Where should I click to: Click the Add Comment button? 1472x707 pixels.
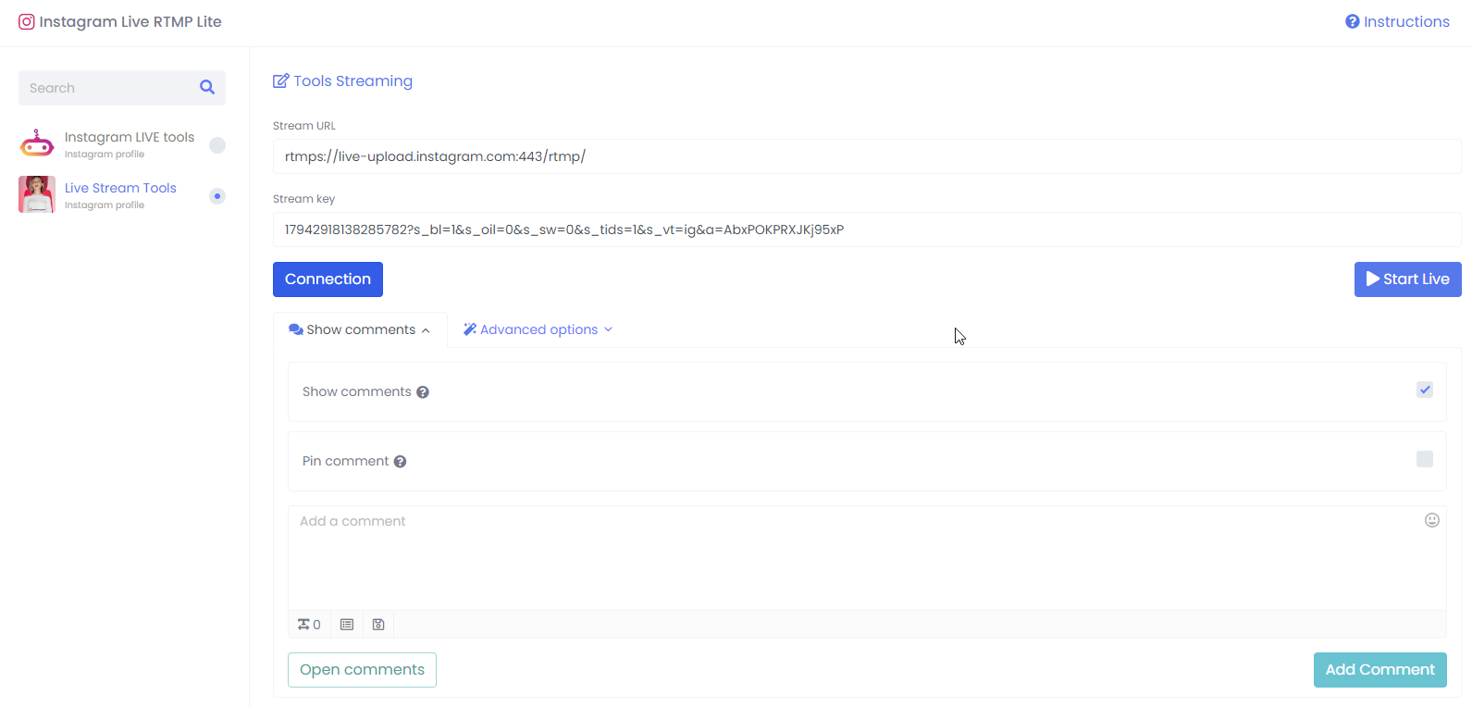pos(1380,670)
